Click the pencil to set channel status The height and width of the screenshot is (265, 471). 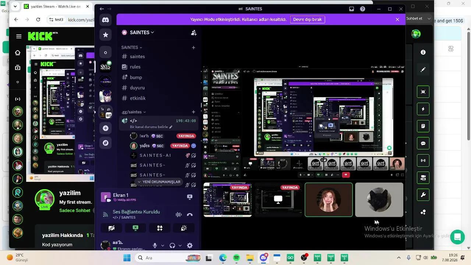pos(171,127)
